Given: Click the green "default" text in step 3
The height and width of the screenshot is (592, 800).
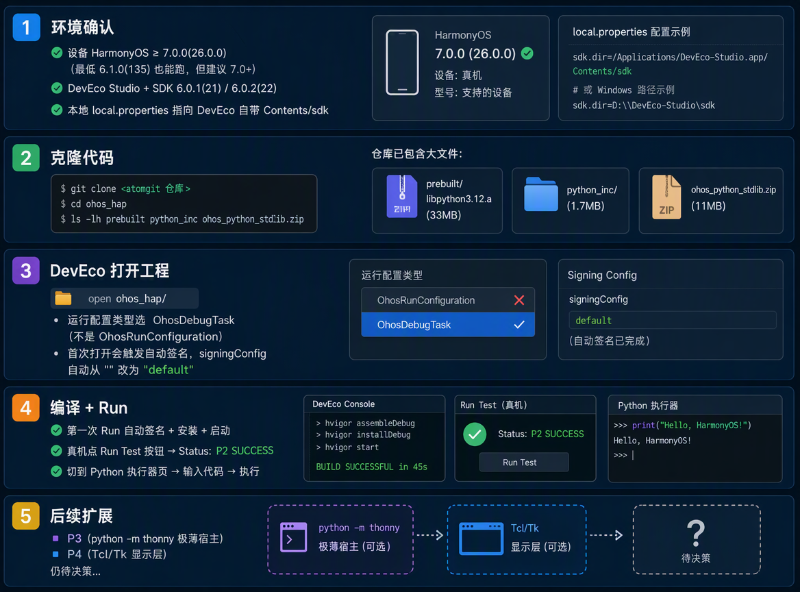Looking at the screenshot, I should [168, 369].
